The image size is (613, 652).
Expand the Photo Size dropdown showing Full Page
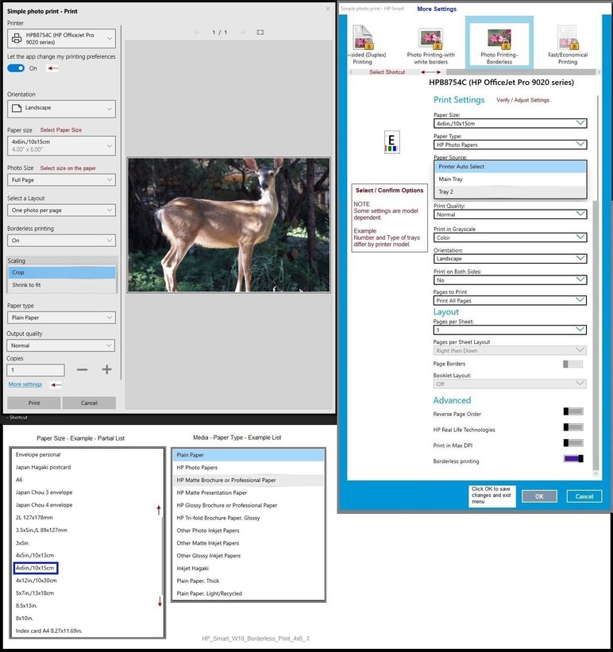pyautogui.click(x=61, y=180)
